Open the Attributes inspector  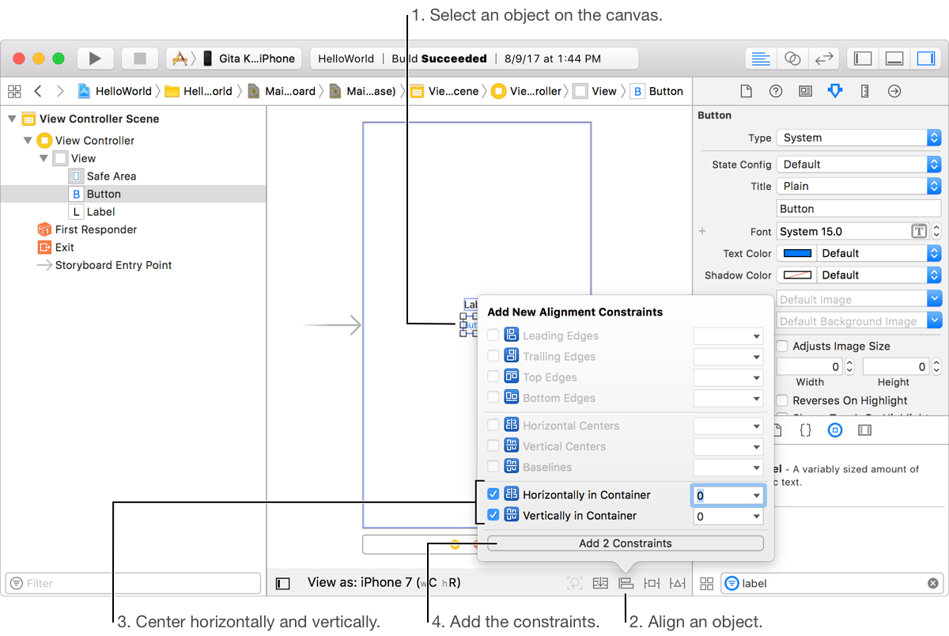pos(835,91)
